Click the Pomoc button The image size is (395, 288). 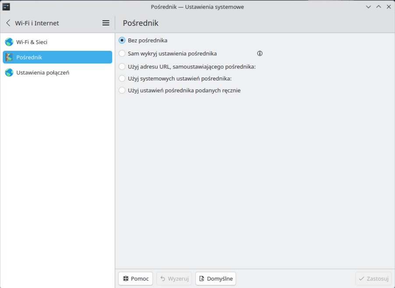135,278
